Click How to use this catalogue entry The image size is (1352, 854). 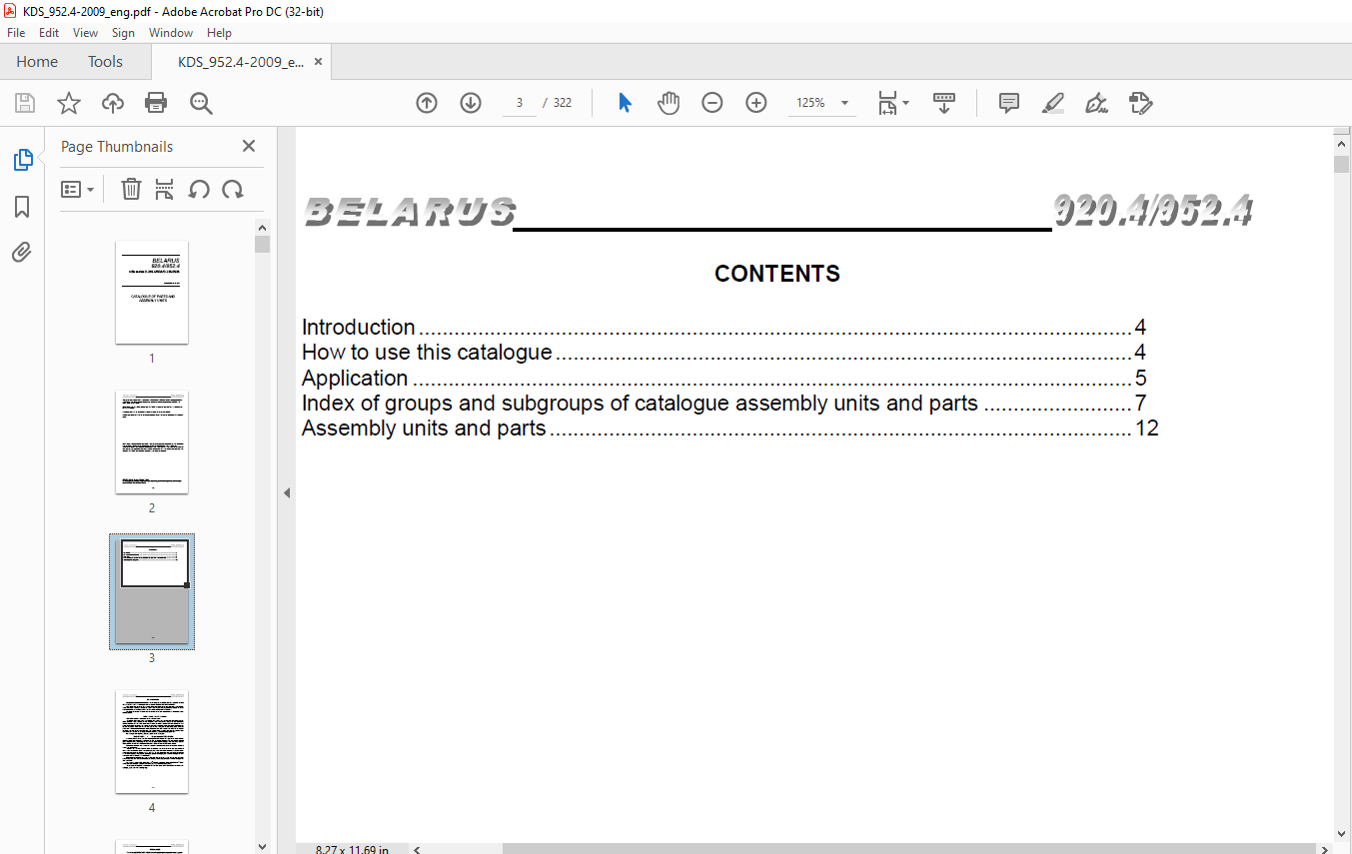[x=723, y=353]
